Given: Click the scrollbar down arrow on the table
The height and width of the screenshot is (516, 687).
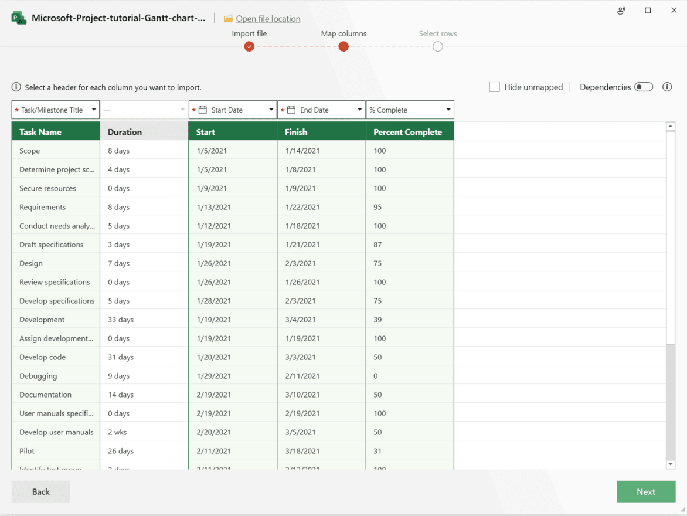Looking at the screenshot, I should tap(670, 464).
